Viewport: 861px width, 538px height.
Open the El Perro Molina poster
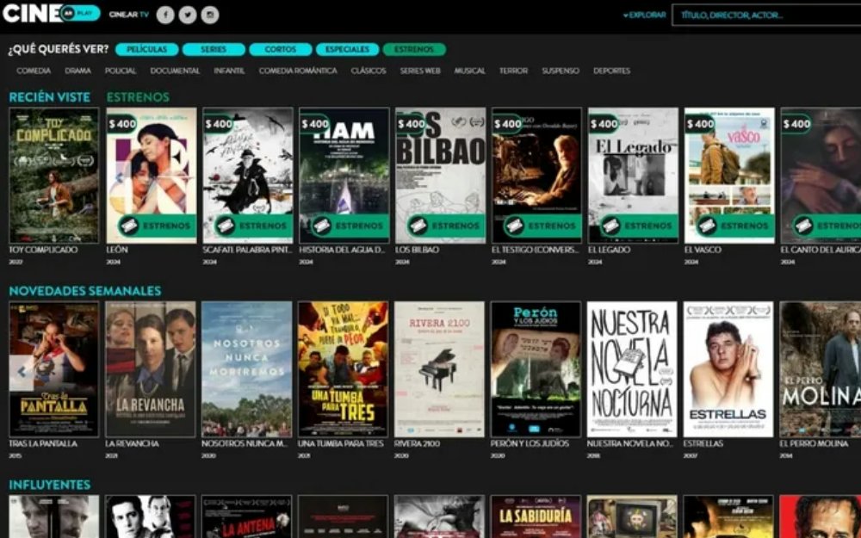click(x=821, y=369)
